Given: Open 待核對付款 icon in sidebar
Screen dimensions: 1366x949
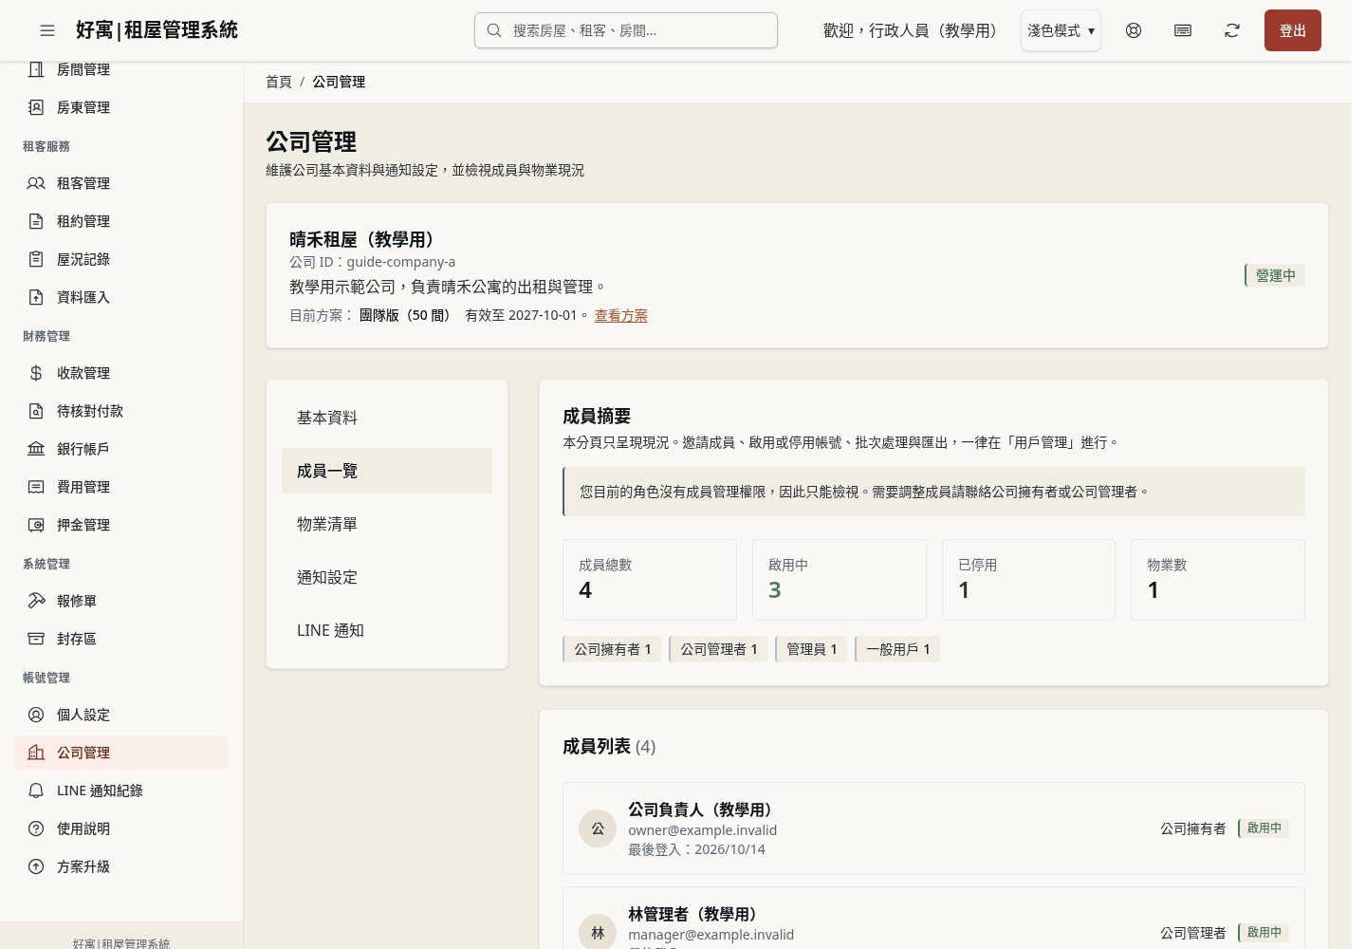Looking at the screenshot, I should (36, 411).
